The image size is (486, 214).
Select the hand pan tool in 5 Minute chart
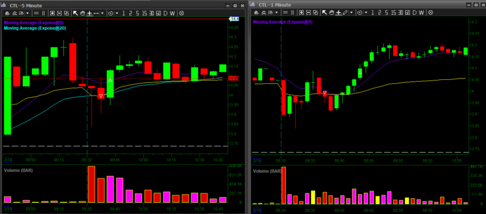click(x=83, y=13)
